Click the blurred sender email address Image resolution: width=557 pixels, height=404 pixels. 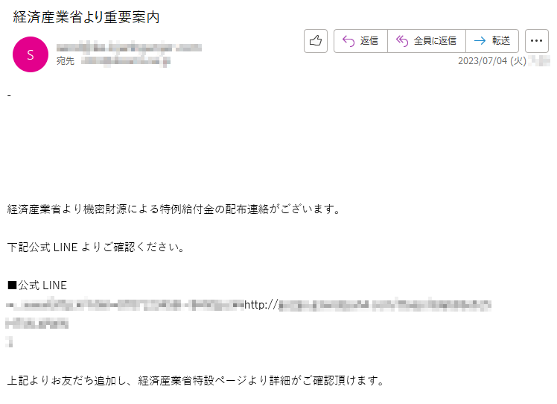click(129, 48)
